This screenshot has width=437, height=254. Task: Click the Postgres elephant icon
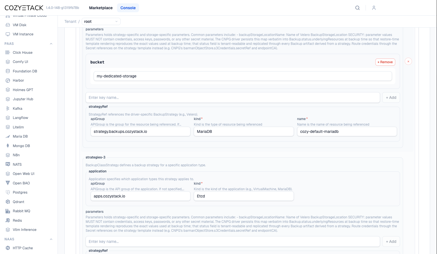tap(8, 192)
